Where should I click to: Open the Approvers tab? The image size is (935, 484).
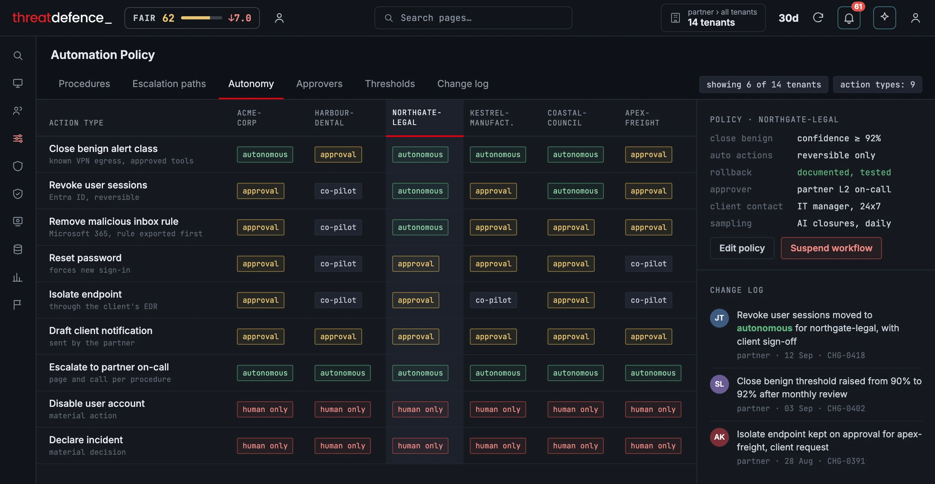[319, 84]
